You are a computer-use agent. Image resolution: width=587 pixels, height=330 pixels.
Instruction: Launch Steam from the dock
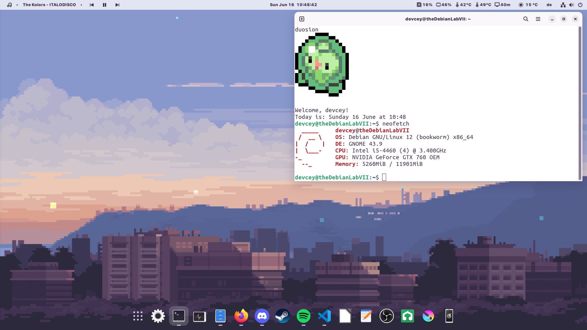click(283, 316)
